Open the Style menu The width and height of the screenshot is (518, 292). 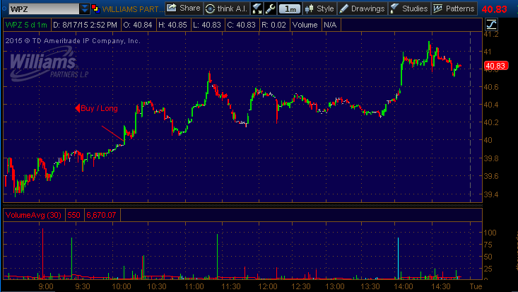(x=319, y=8)
